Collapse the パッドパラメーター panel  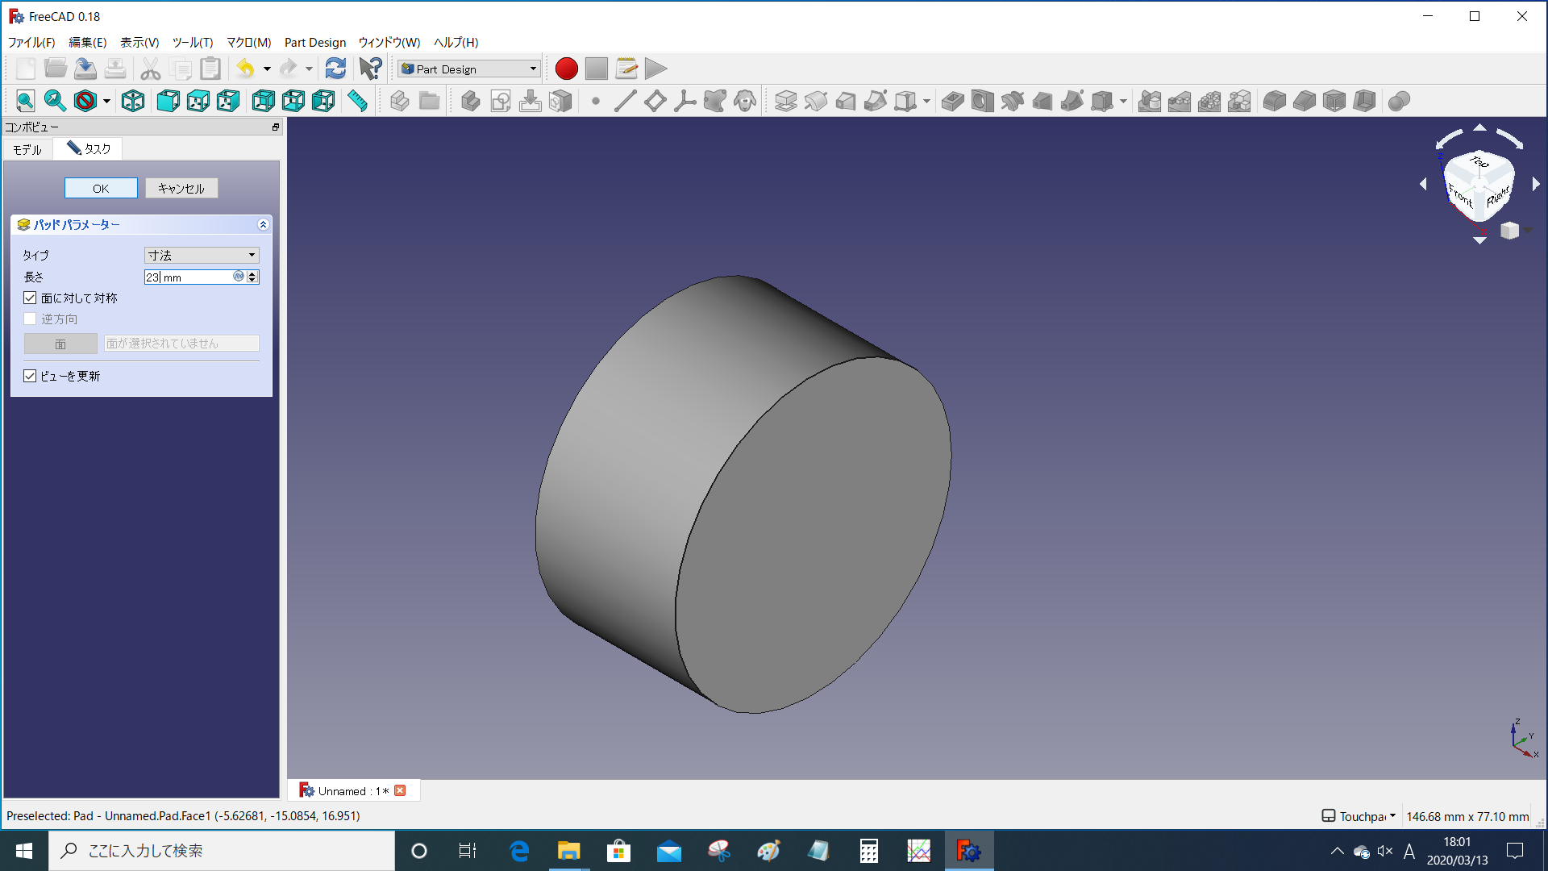pyautogui.click(x=263, y=224)
